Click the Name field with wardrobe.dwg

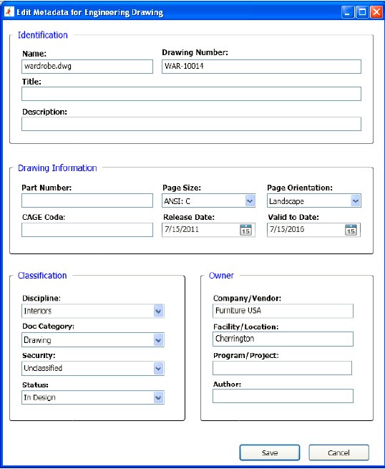tap(87, 67)
